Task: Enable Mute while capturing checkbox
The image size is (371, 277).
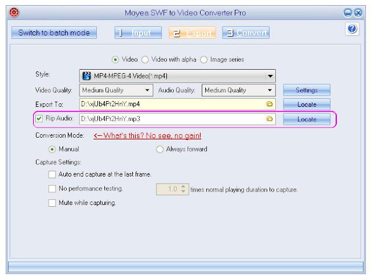Action: (x=52, y=203)
